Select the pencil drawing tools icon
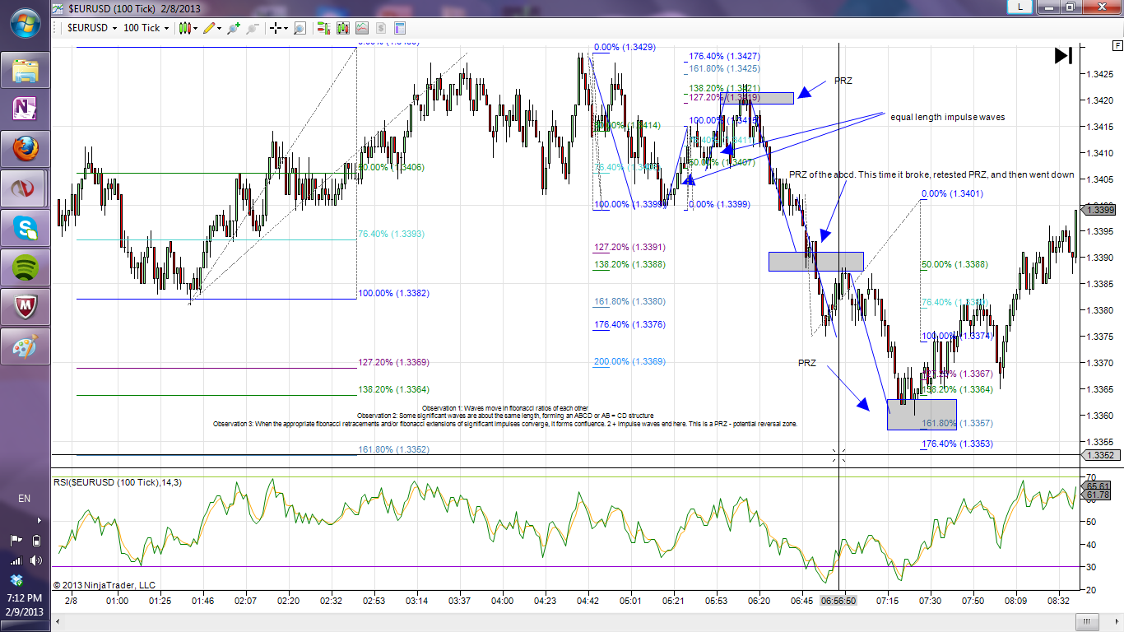The height and width of the screenshot is (632, 1124). tap(211, 28)
